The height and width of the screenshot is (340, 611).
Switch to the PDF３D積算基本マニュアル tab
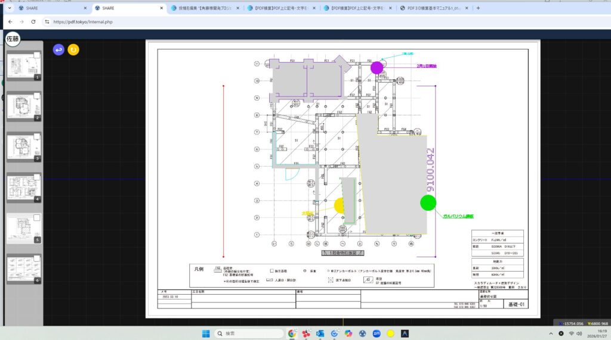(x=431, y=8)
